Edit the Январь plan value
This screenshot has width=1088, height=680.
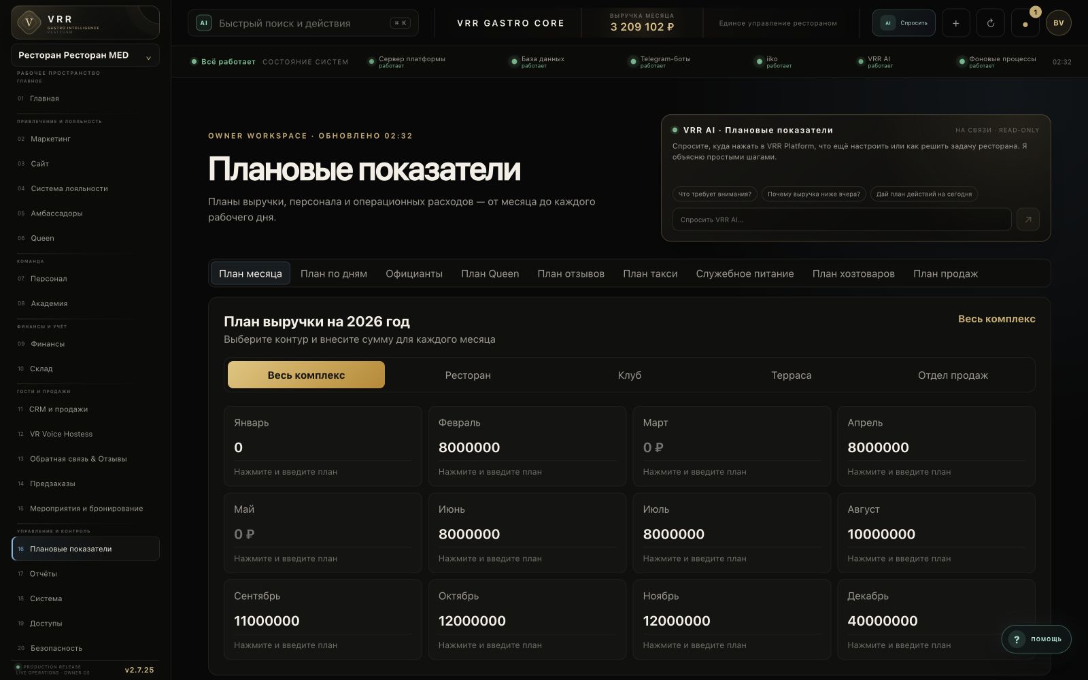pyautogui.click(x=322, y=447)
